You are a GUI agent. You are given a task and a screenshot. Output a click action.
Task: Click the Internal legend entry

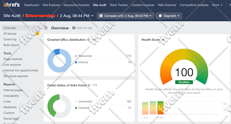(83, 62)
